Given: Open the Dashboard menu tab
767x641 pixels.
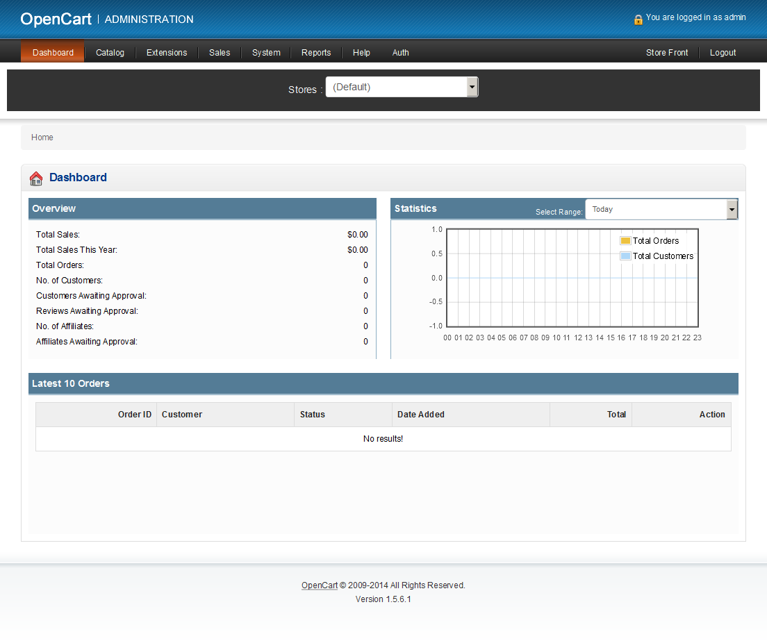Looking at the screenshot, I should 53,52.
